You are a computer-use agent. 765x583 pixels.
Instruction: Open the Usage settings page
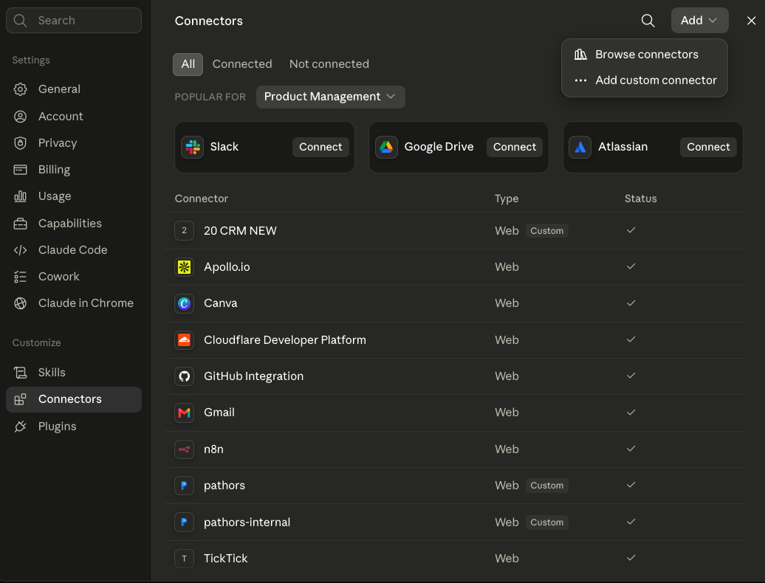[74, 196]
